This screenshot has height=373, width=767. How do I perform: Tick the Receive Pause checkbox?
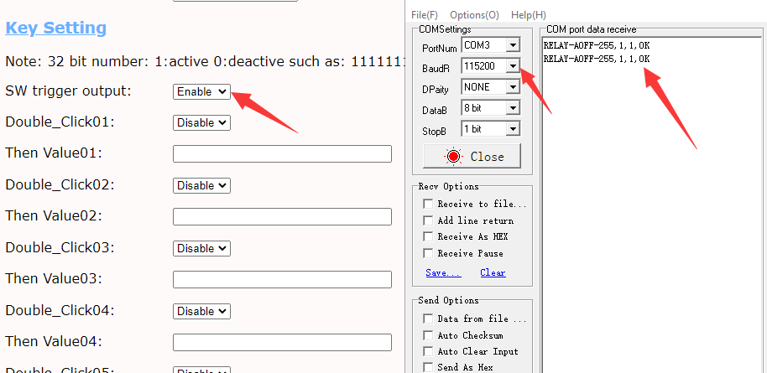click(x=429, y=253)
